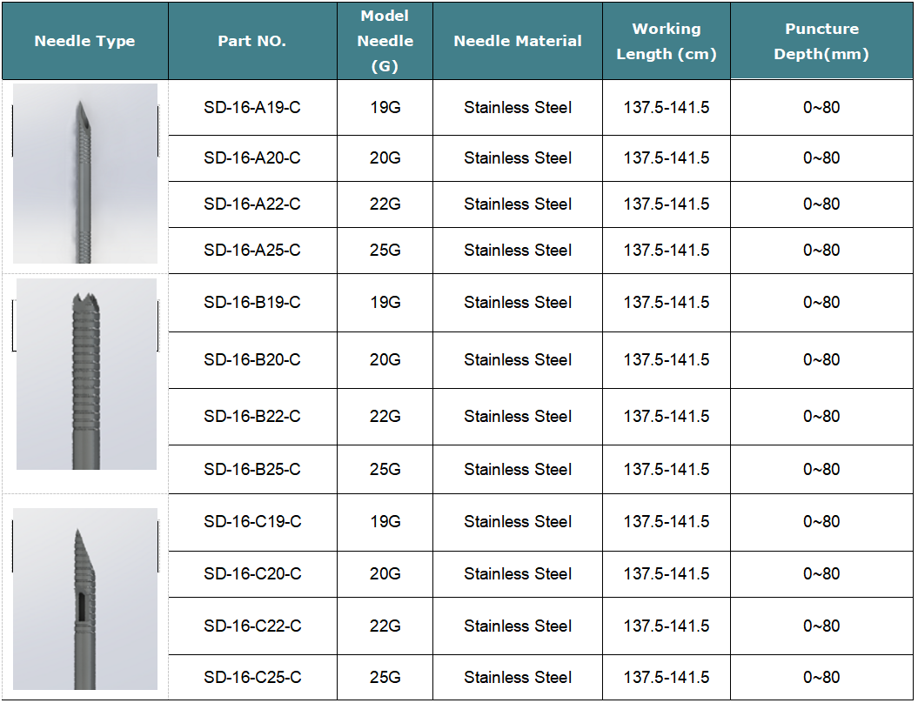Click 0~80 depth in SD-16-C19-C row
Image resolution: width=918 pixels, height=703 pixels.
tap(821, 521)
